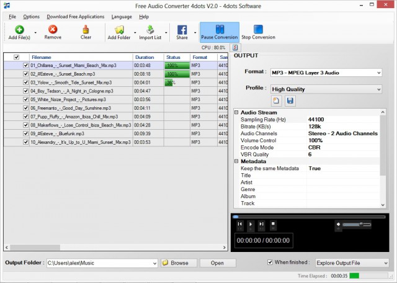The image size is (397, 283).
Task: Uncheck 09_#Esteve Bluefunk file
Action: (25, 133)
